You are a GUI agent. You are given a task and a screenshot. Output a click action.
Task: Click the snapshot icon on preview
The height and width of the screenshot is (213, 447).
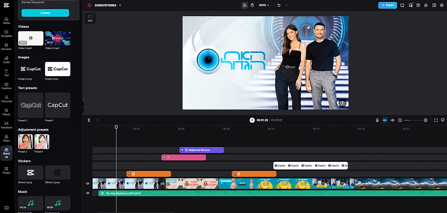[343, 103]
